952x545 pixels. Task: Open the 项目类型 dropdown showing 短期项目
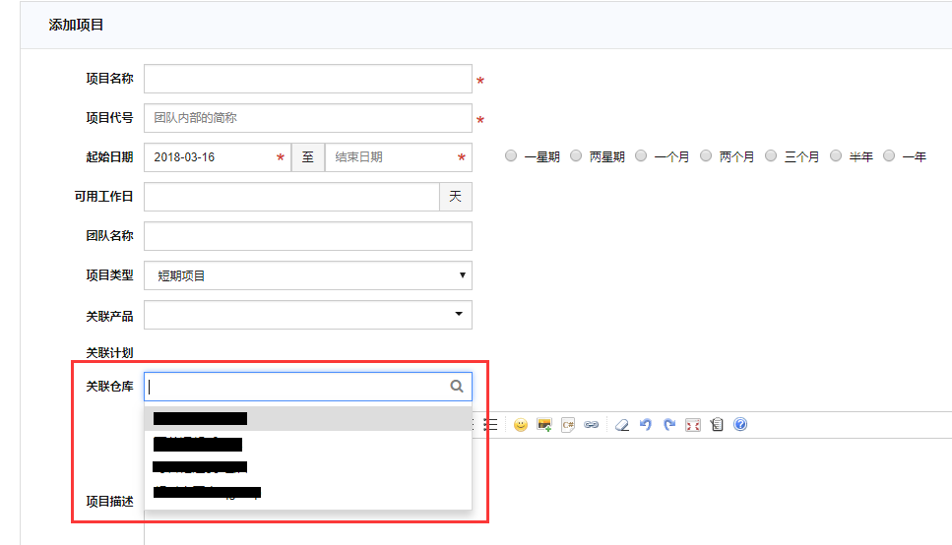coord(308,275)
